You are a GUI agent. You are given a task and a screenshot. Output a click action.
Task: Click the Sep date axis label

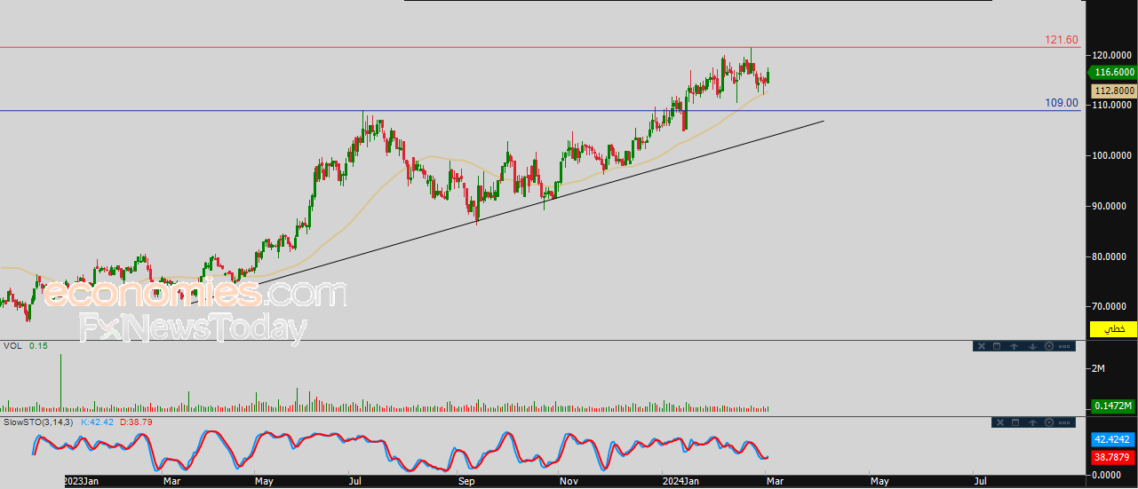(x=467, y=481)
